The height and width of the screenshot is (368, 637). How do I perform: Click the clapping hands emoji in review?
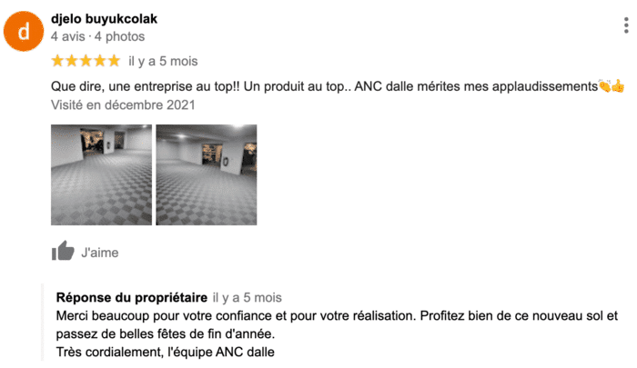coord(603,86)
